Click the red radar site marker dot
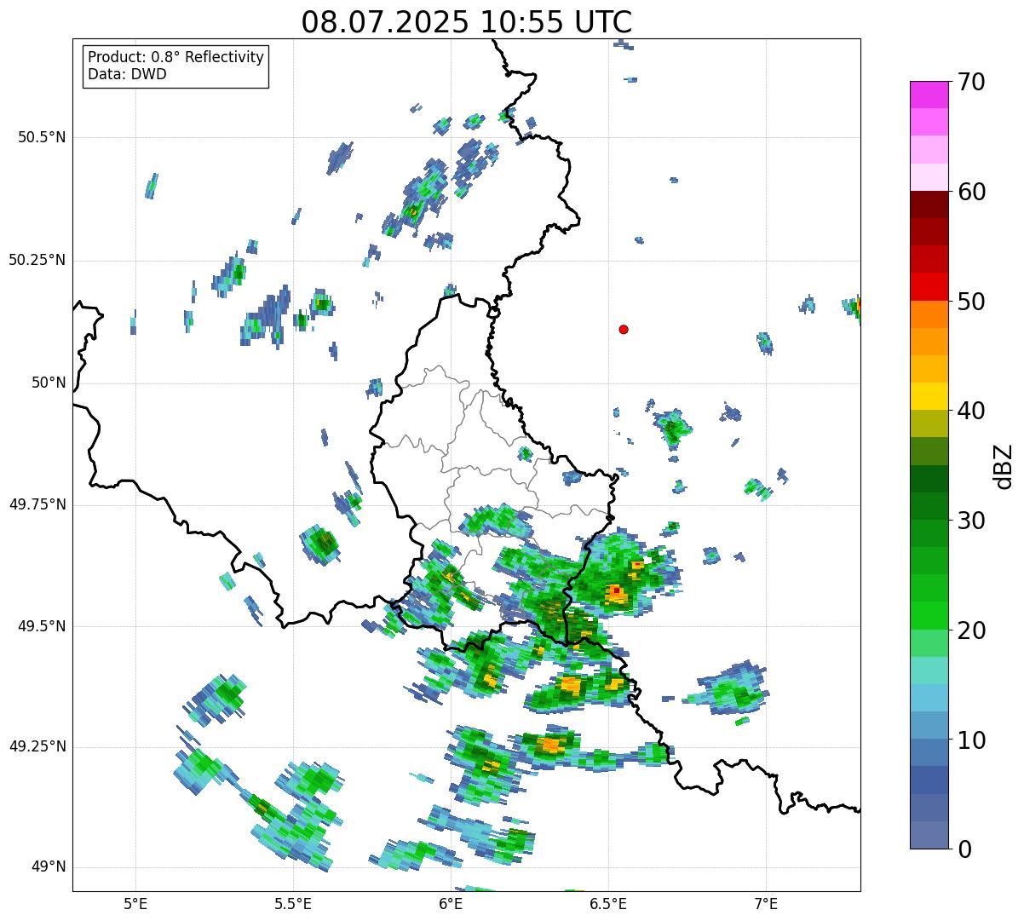The width and height of the screenshot is (1024, 921). [x=624, y=330]
